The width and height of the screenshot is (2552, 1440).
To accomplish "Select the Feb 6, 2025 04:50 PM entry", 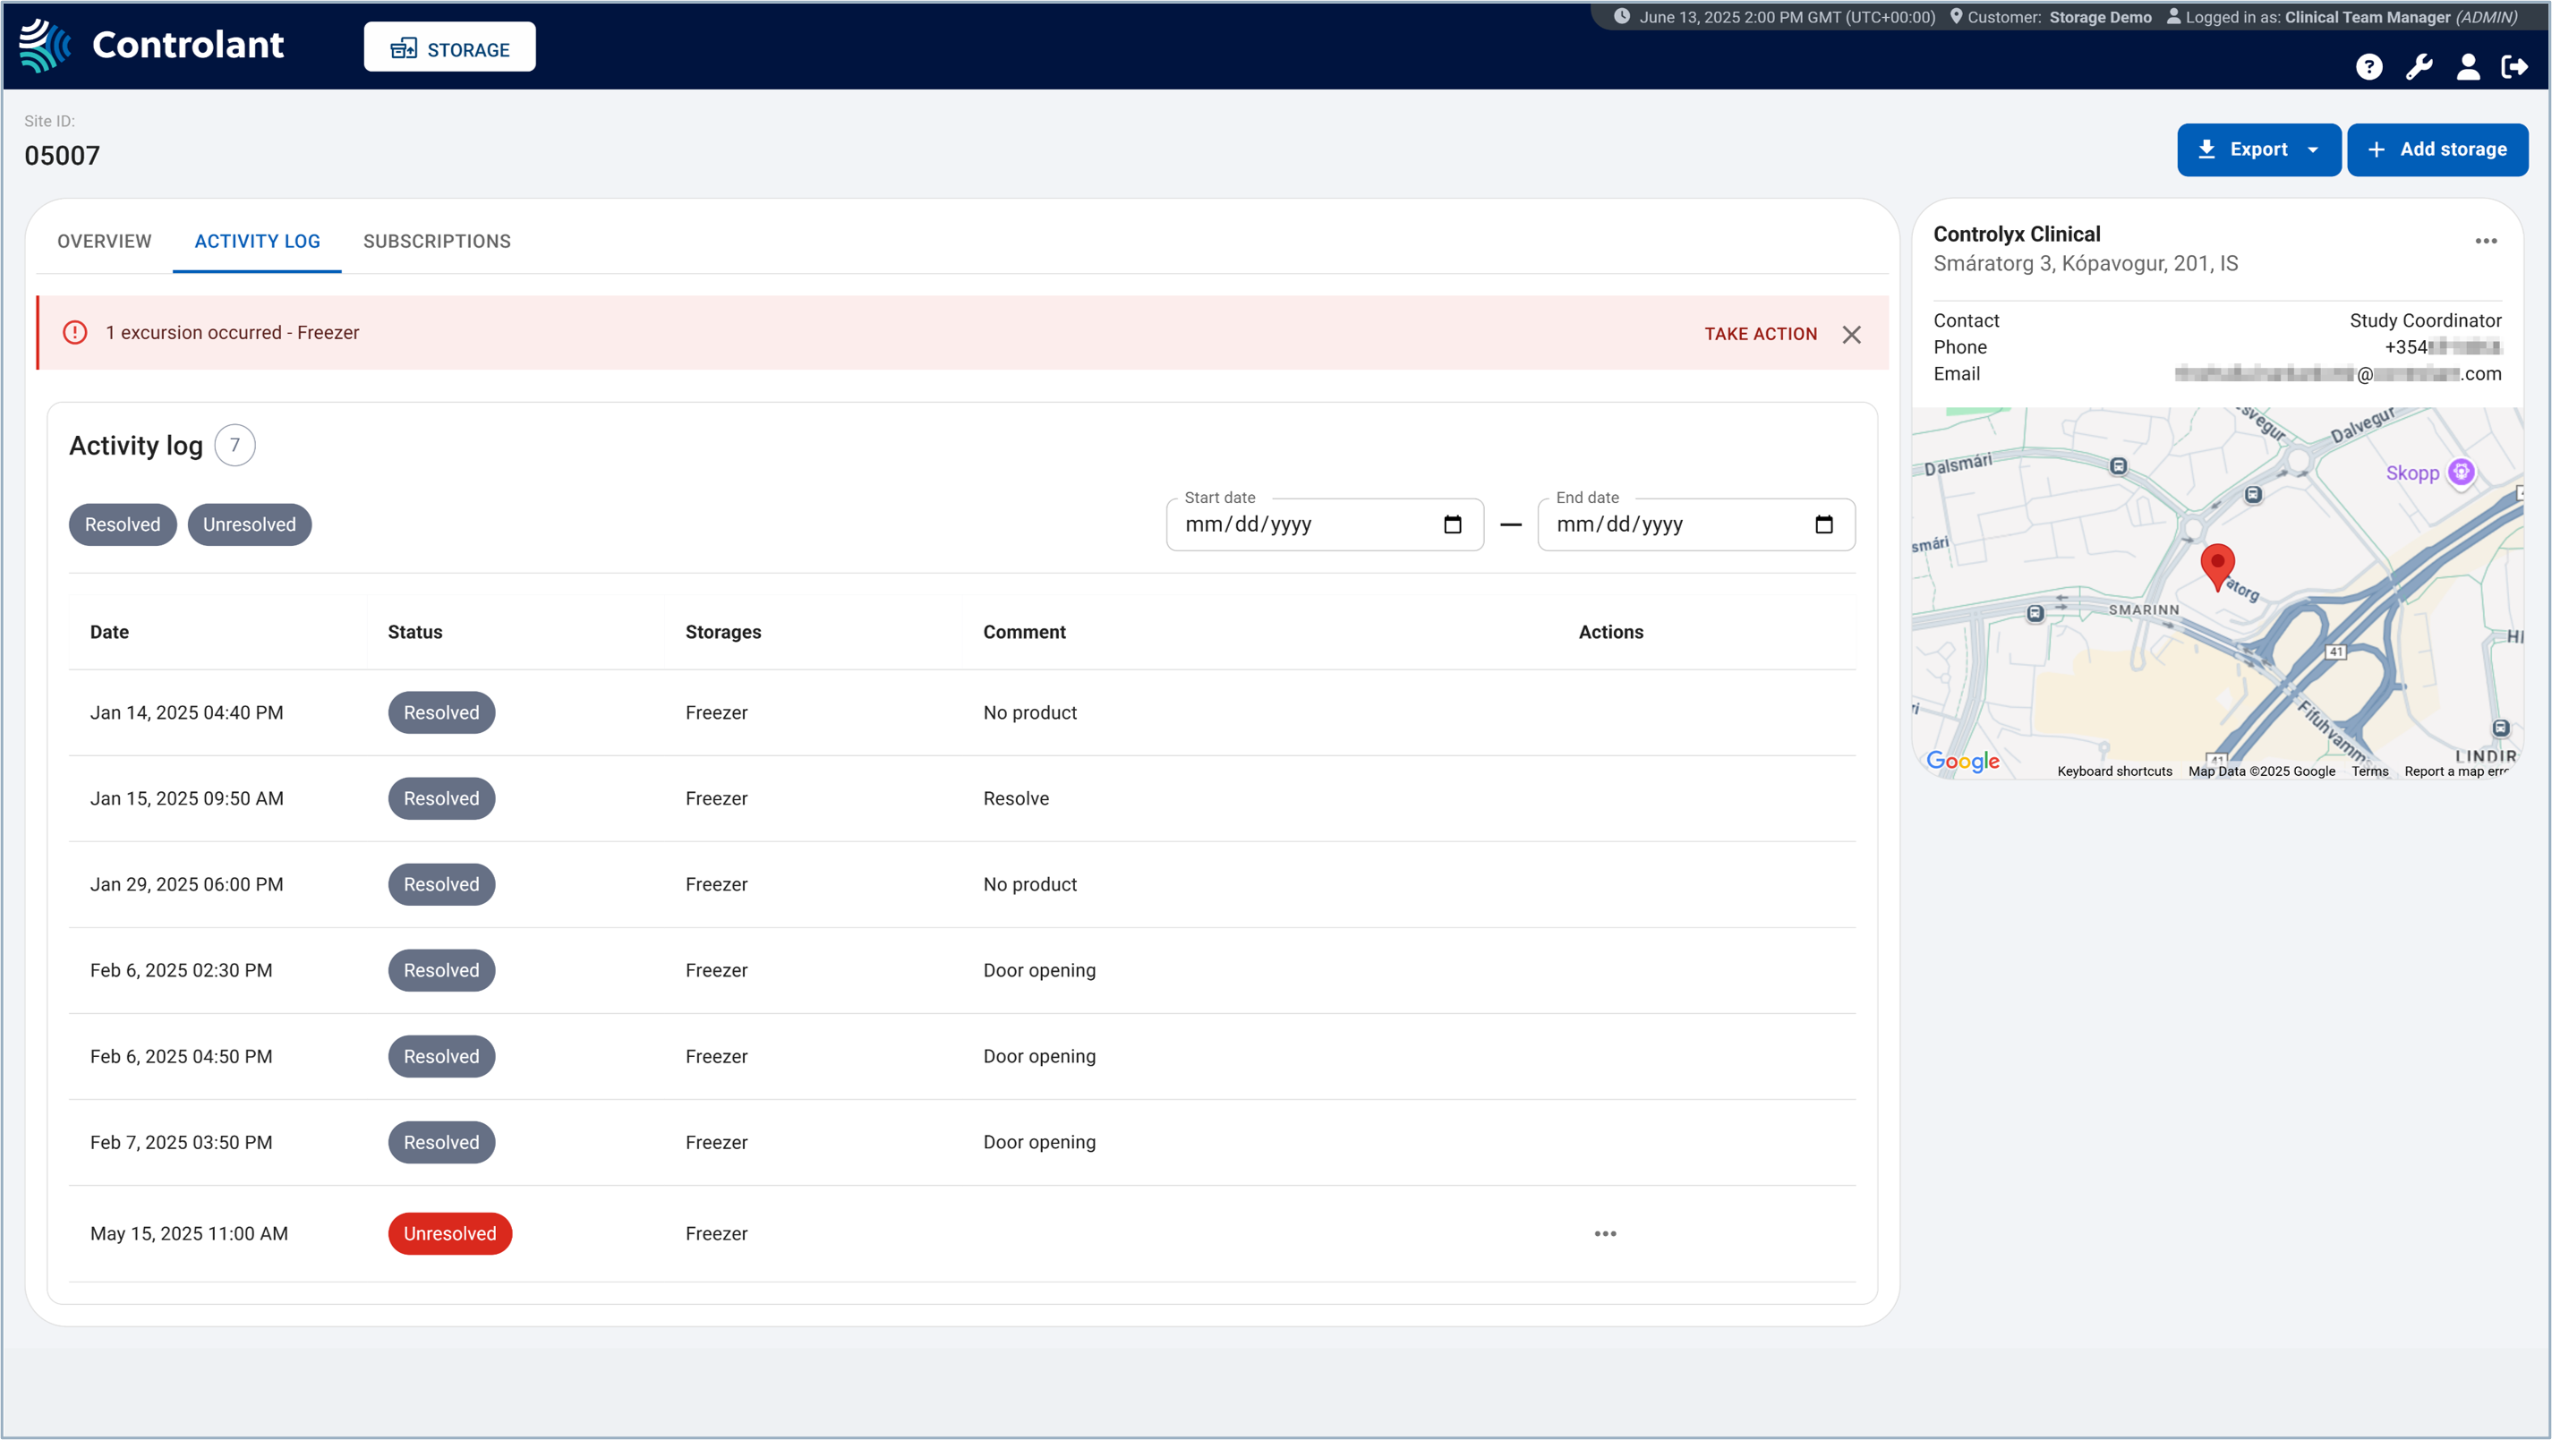I will click(962, 1056).
